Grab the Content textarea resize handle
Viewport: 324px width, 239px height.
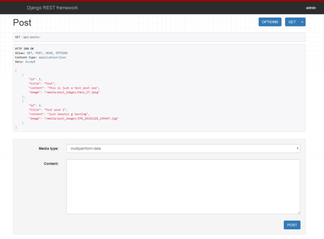click(x=299, y=213)
